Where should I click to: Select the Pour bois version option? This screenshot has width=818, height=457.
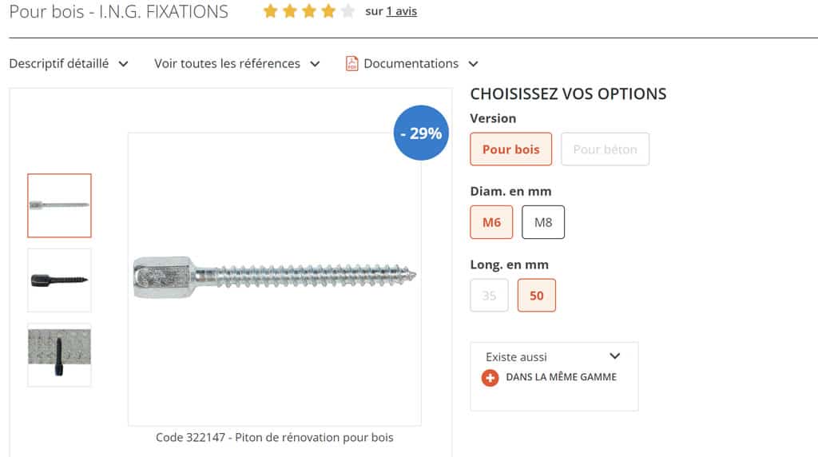[510, 149]
